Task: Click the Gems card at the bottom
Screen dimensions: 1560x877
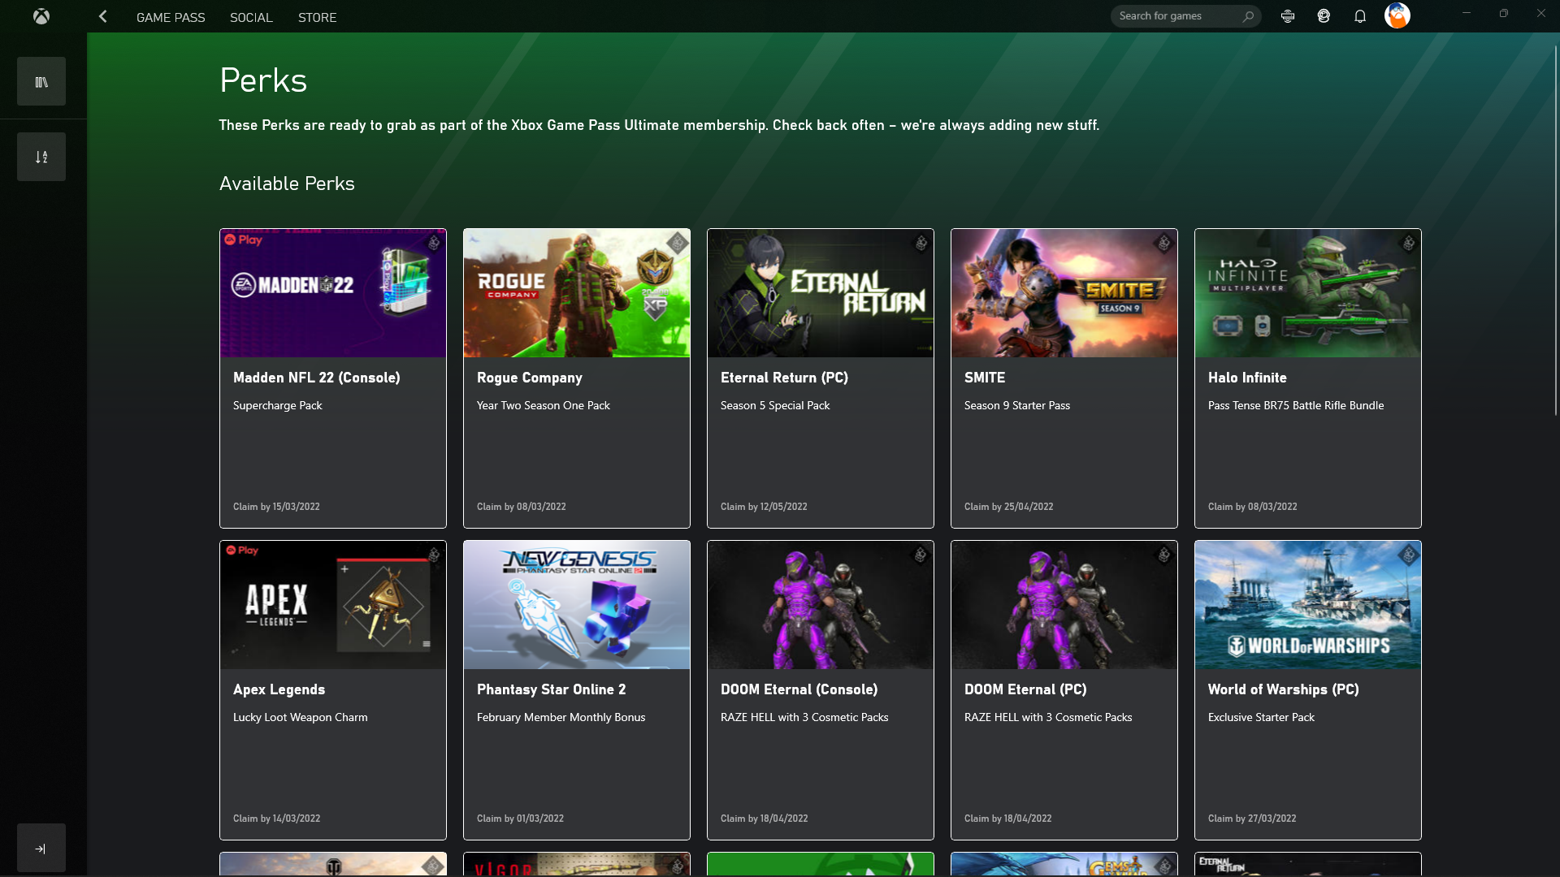Action: [x=1064, y=865]
